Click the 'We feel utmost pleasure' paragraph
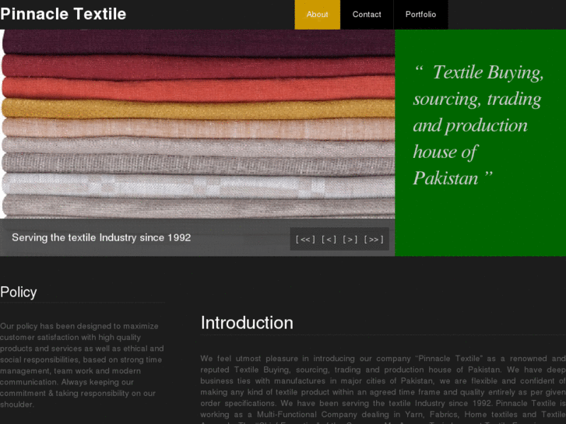The image size is (566, 424). point(383,389)
